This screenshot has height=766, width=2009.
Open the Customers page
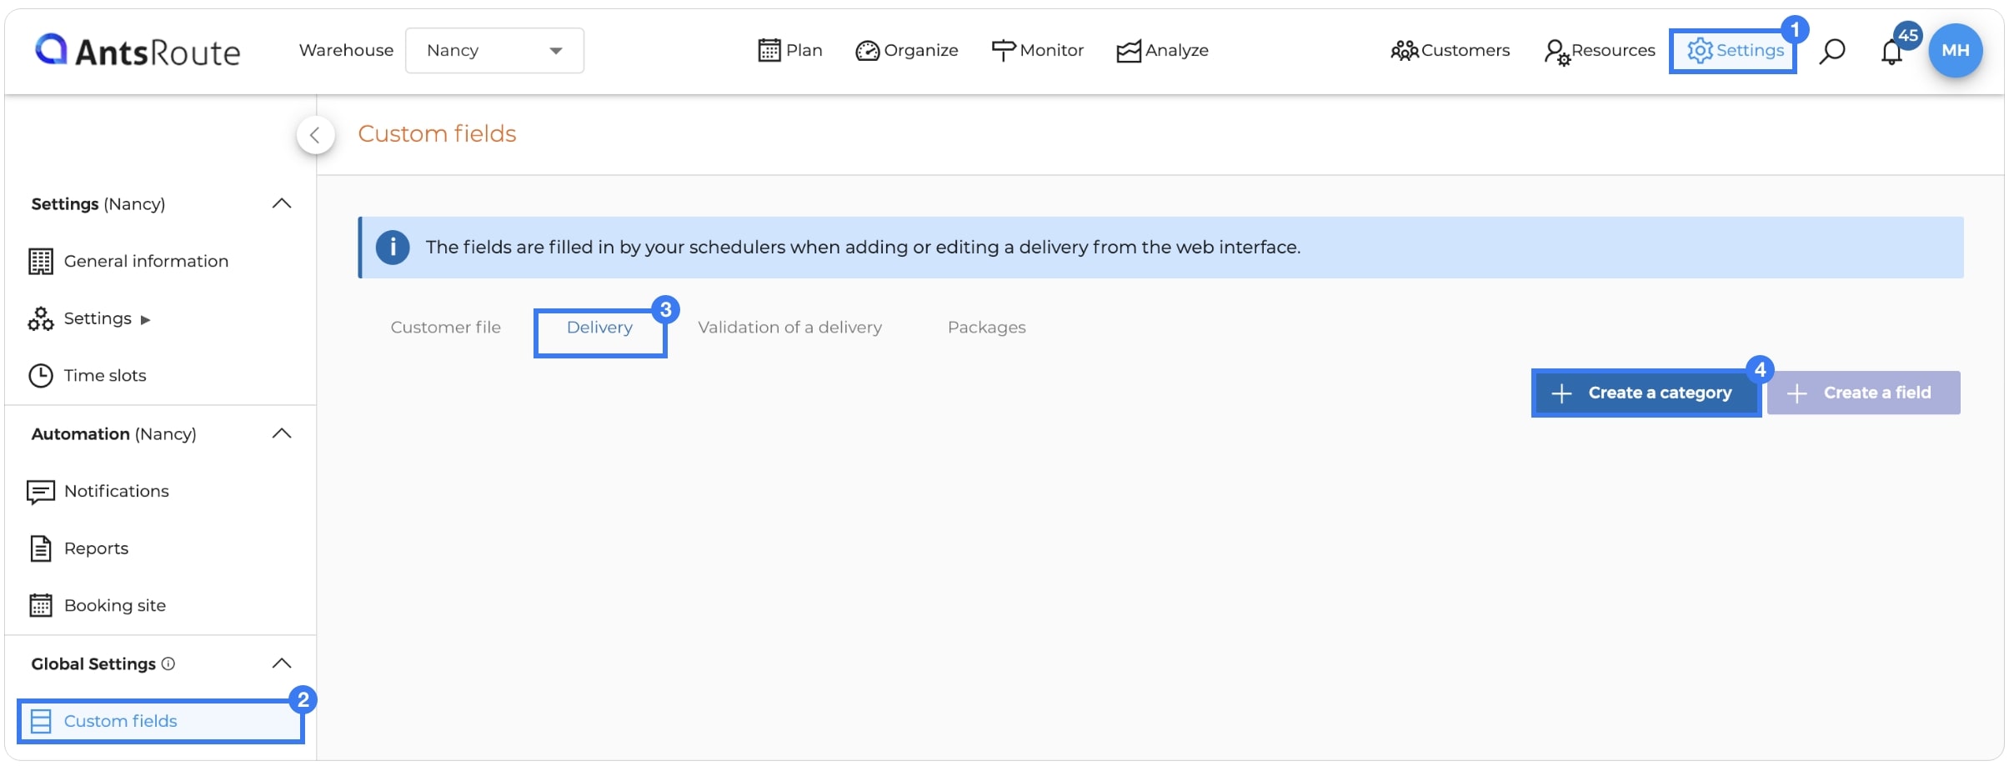[1450, 51]
